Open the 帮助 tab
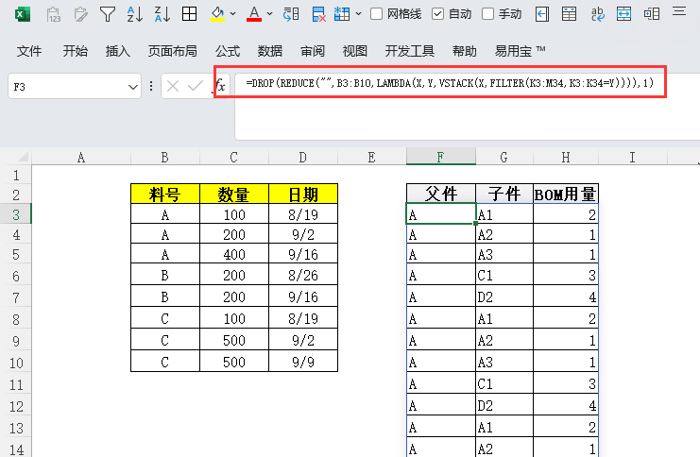The image size is (700, 457). (464, 51)
